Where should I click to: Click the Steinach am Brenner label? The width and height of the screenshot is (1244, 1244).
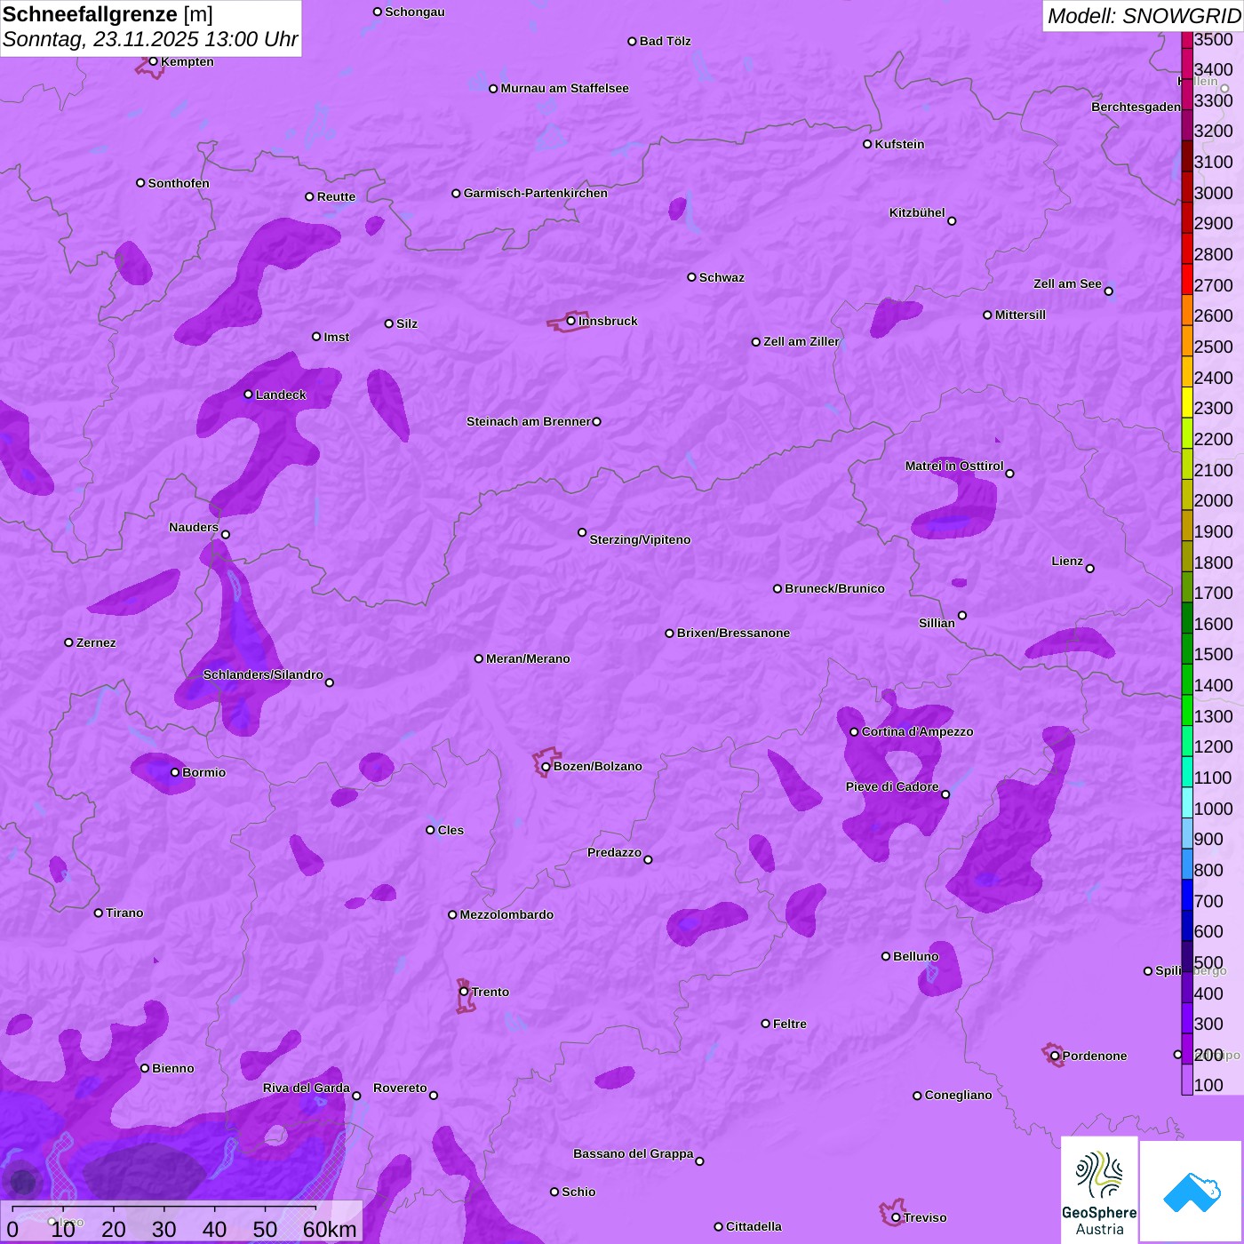click(529, 421)
